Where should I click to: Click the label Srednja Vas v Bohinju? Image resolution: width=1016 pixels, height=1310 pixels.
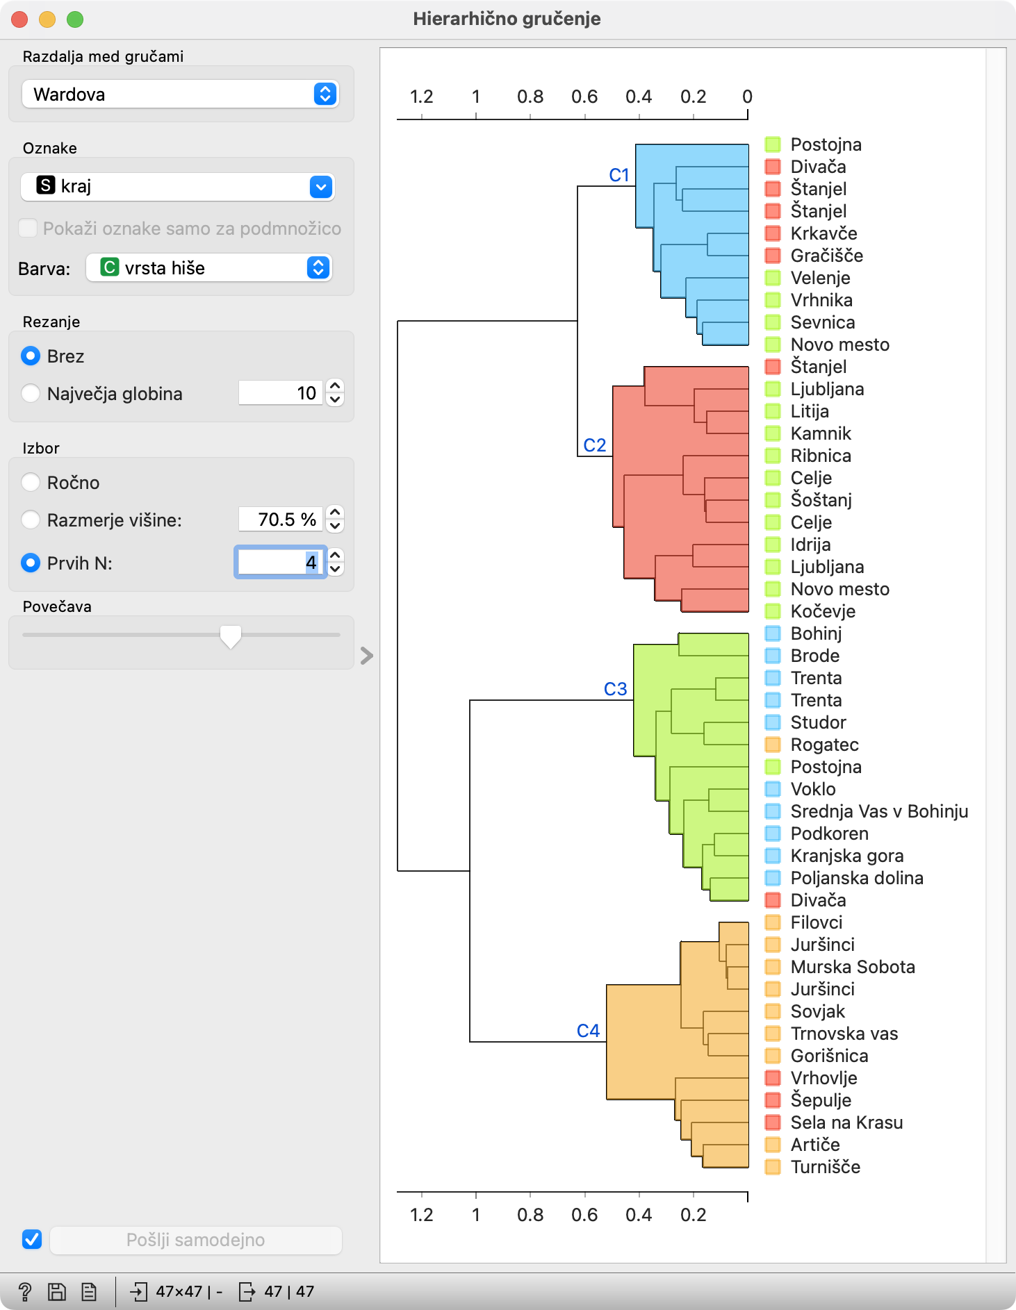pos(879,811)
